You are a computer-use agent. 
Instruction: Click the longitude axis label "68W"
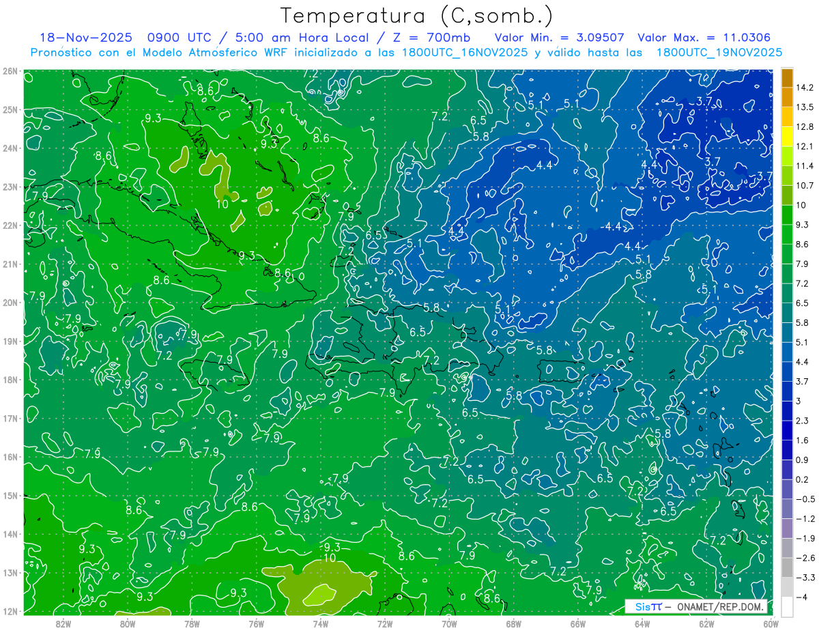point(514,623)
